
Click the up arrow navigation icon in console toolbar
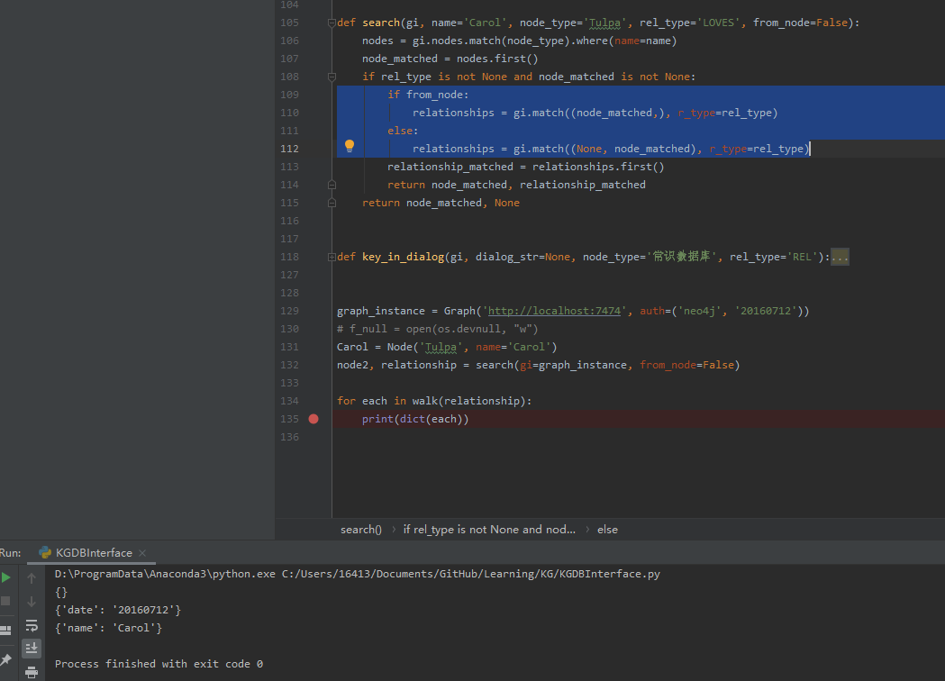tap(32, 577)
